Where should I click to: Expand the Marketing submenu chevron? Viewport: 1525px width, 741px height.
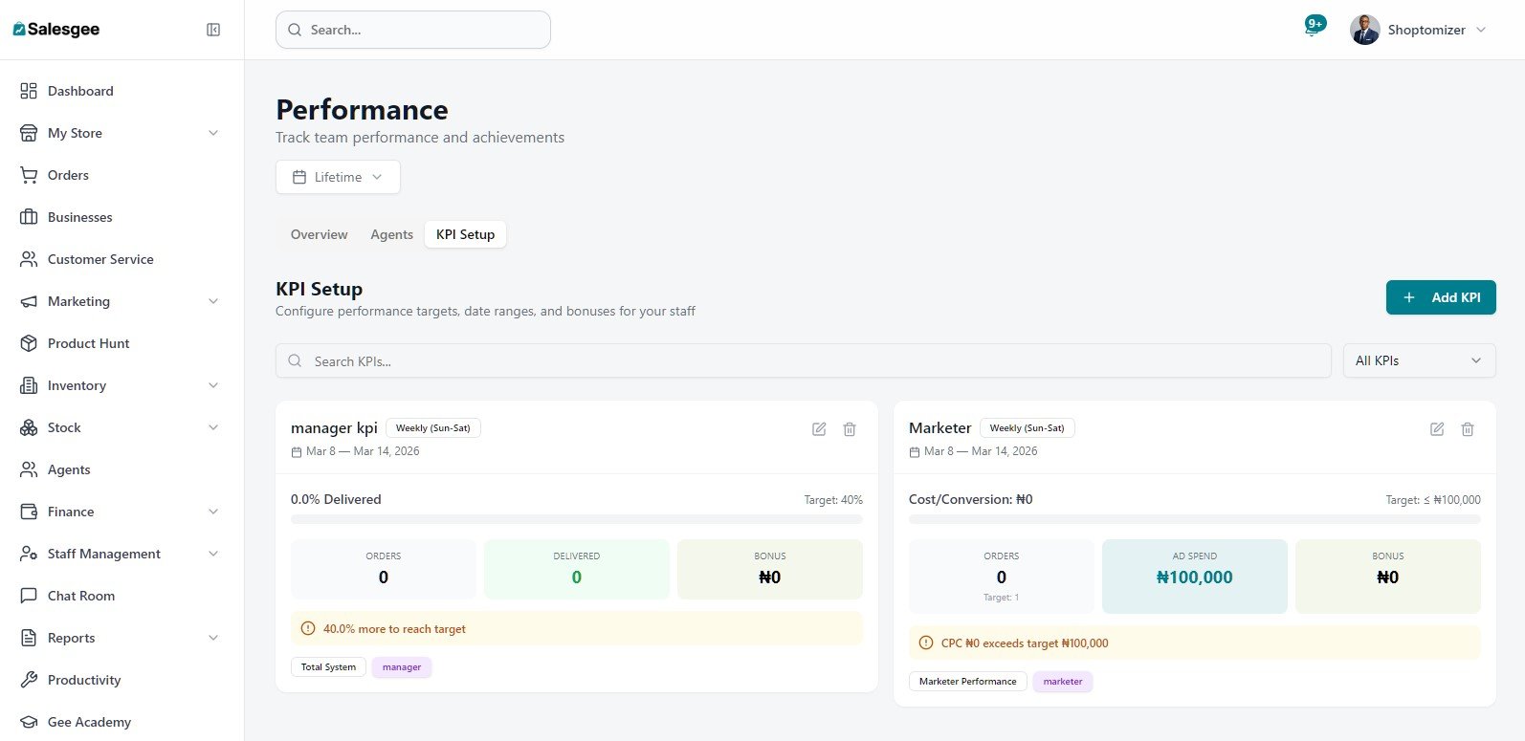pos(213,301)
